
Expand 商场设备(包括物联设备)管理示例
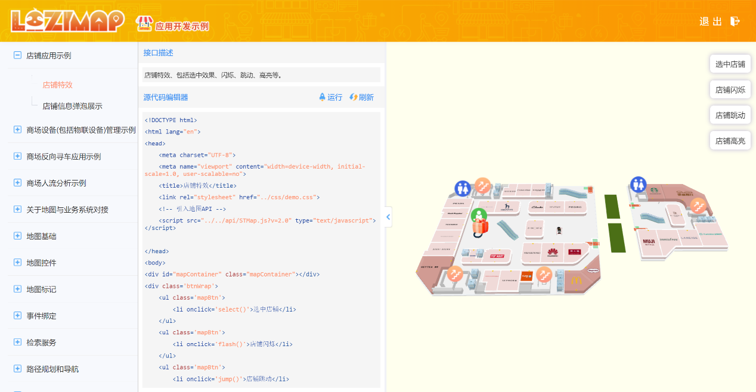17,130
